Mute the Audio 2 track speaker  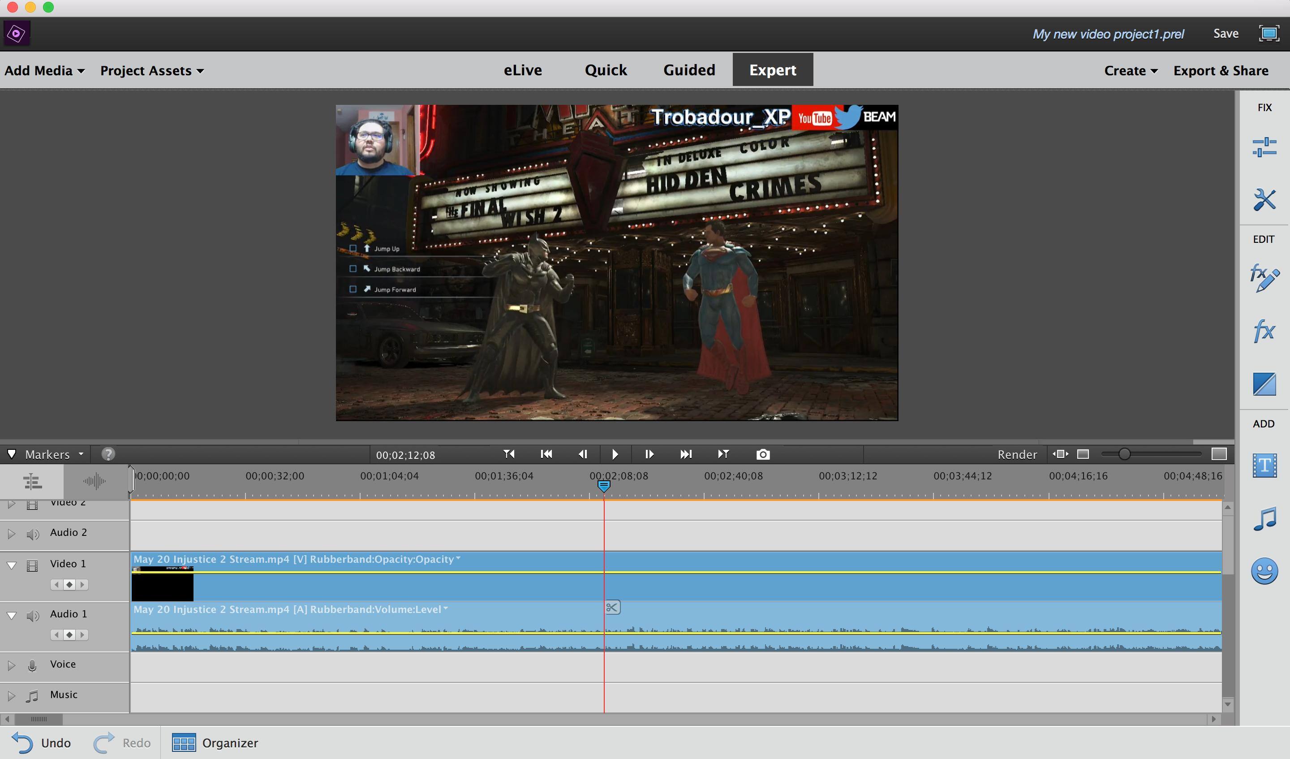[x=33, y=534]
